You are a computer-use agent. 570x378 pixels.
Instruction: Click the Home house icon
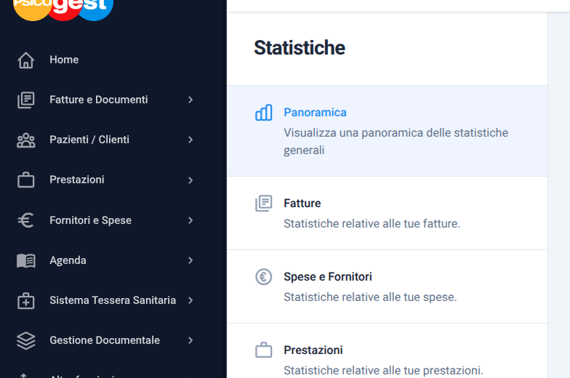pos(26,60)
